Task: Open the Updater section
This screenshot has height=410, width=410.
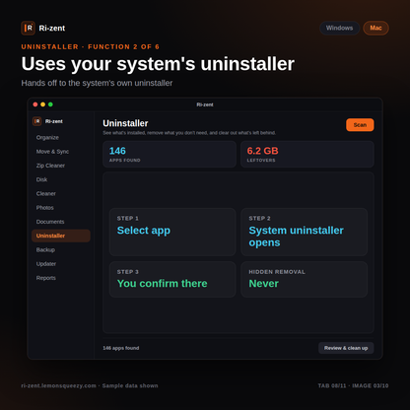Action: click(46, 264)
